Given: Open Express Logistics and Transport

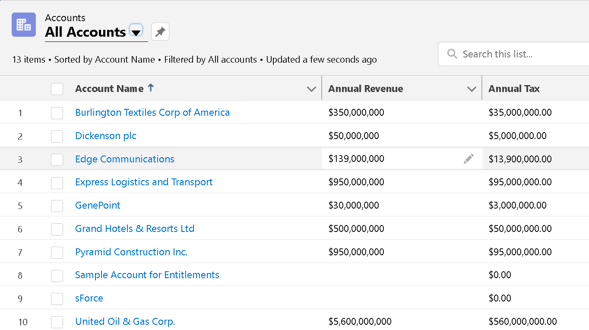Looking at the screenshot, I should [x=144, y=182].
